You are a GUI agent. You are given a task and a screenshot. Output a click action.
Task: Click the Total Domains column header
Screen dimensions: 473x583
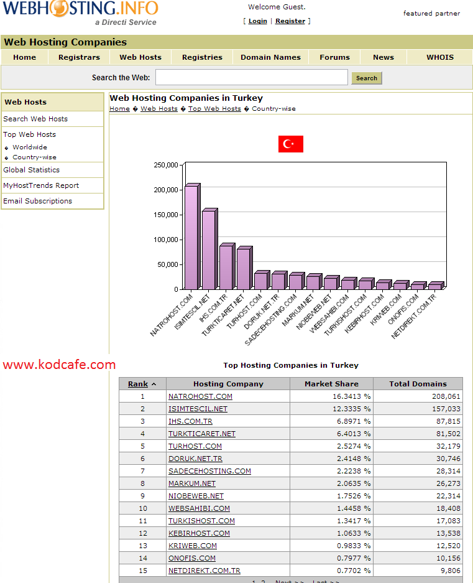(x=418, y=384)
